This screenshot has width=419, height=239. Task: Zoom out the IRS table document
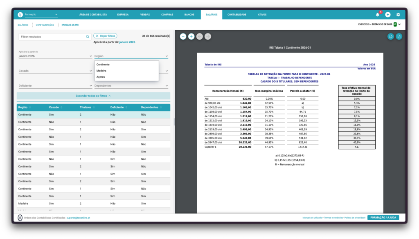(183, 36)
